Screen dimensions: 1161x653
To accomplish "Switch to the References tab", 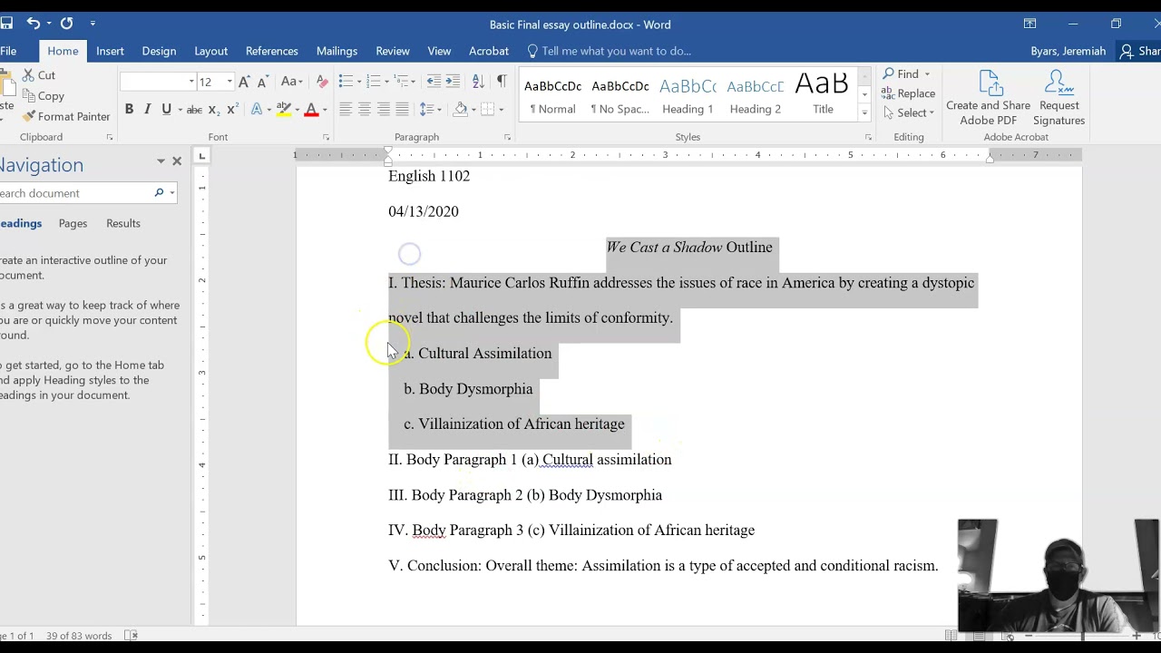I will pos(271,51).
